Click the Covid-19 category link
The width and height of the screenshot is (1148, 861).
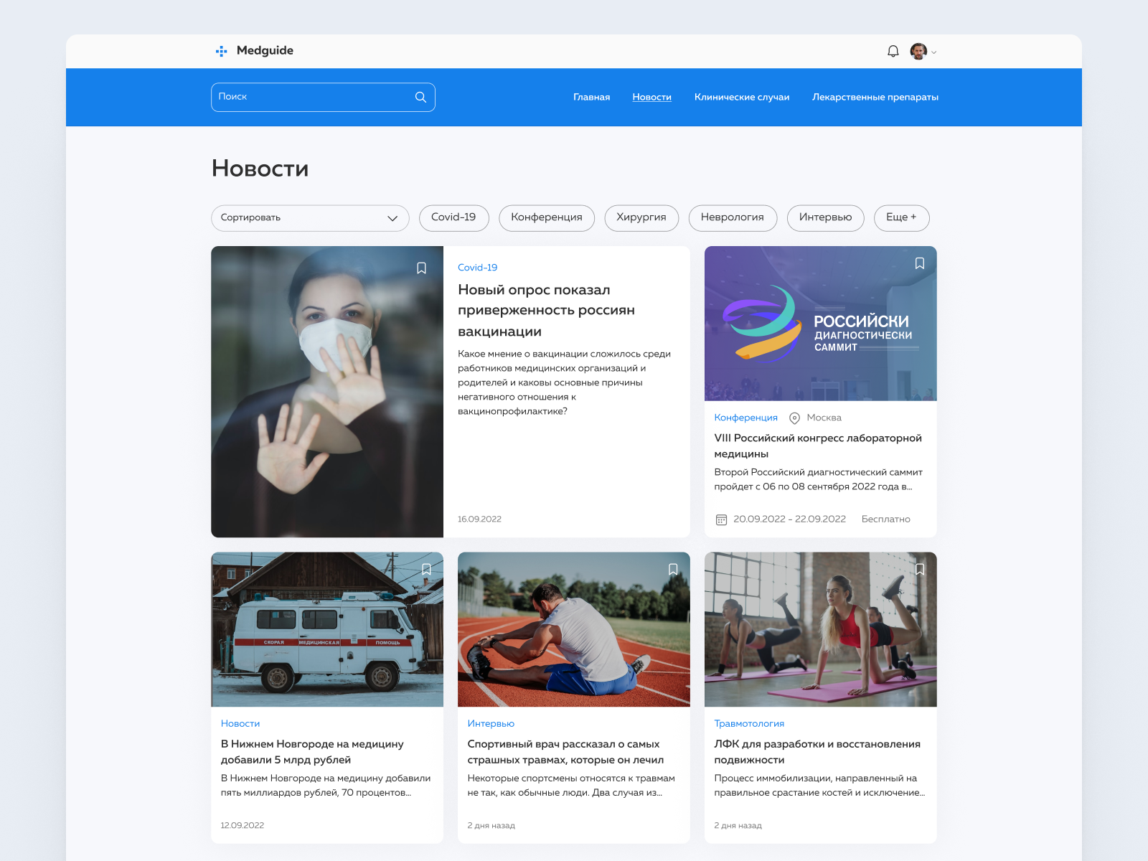point(477,268)
